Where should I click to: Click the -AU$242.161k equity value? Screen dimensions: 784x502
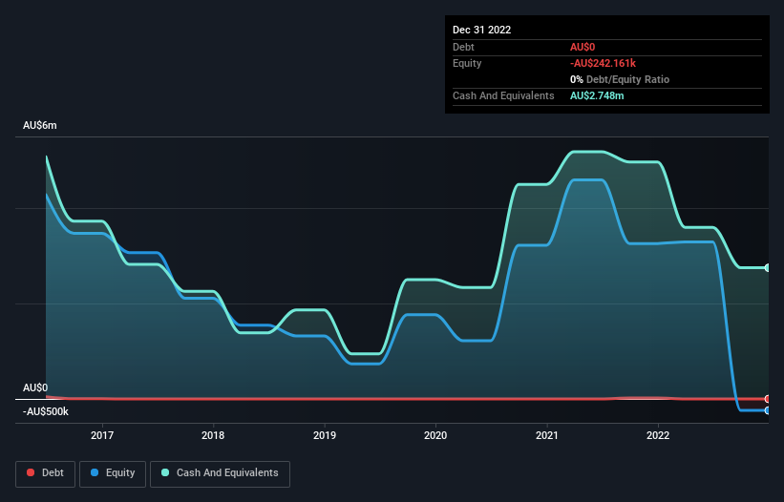coord(603,63)
